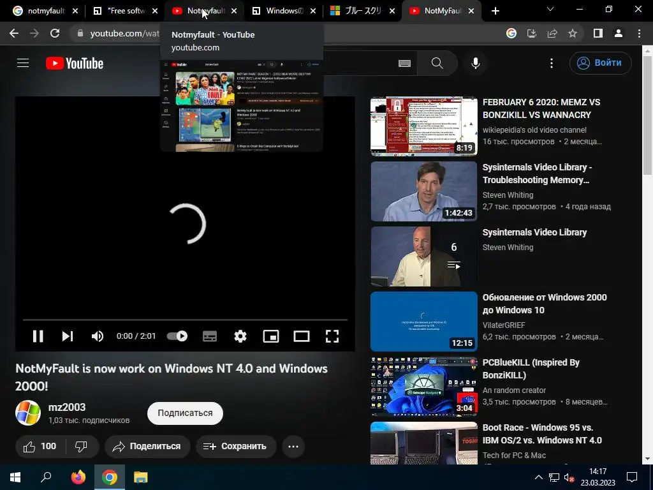Go forward in browser history
653x490 pixels.
(34, 33)
